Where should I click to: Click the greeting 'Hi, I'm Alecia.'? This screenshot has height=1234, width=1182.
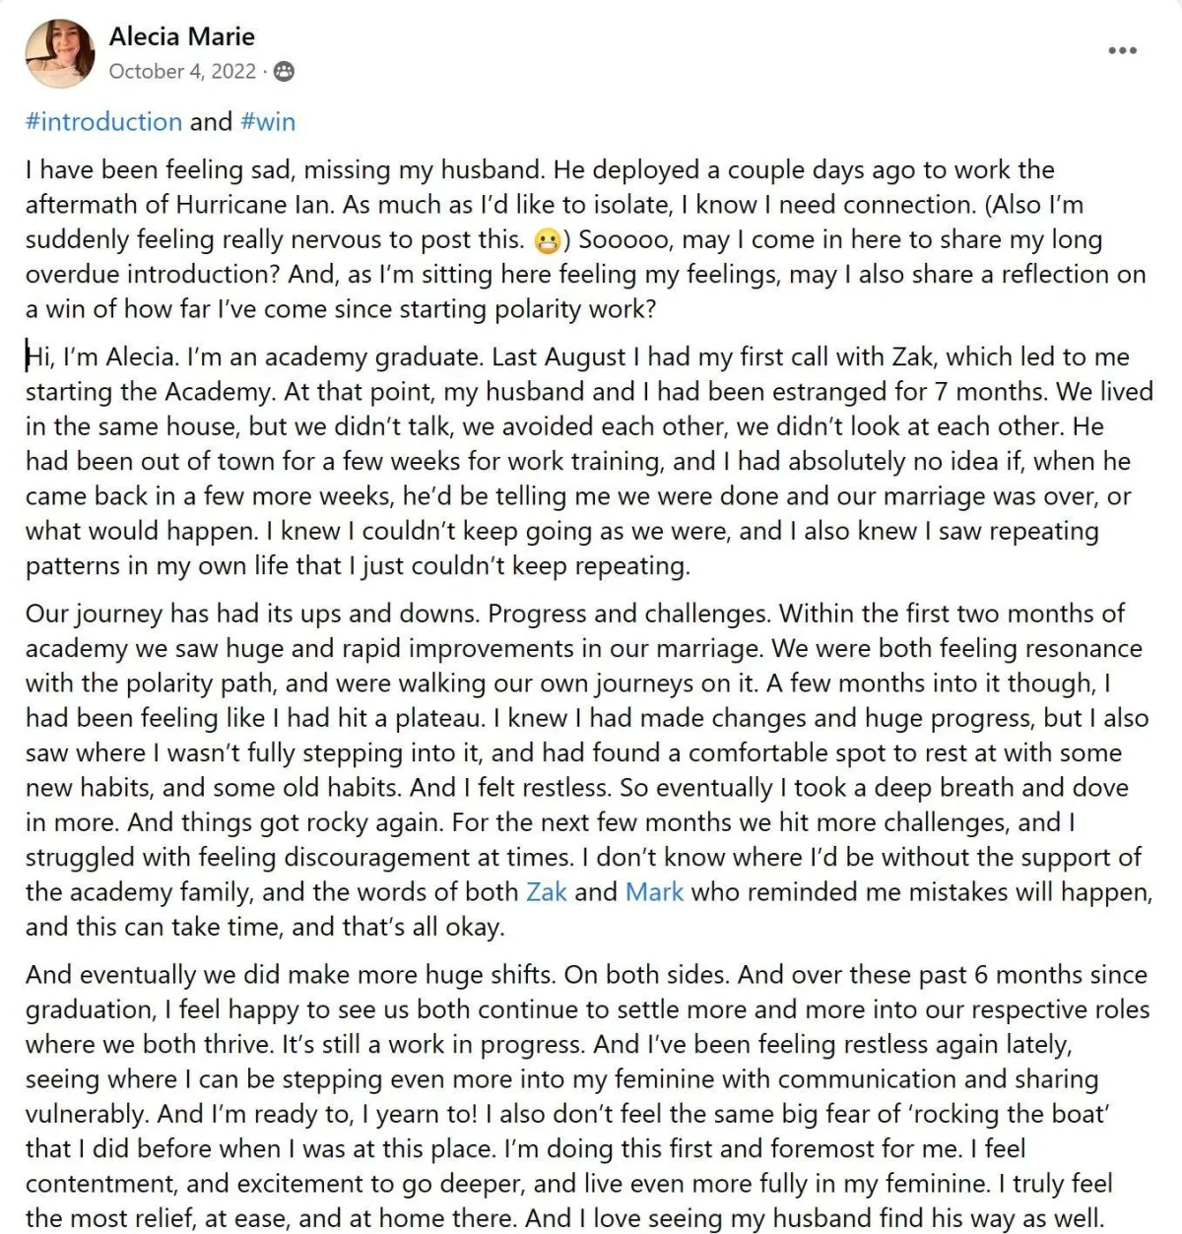click(x=102, y=357)
